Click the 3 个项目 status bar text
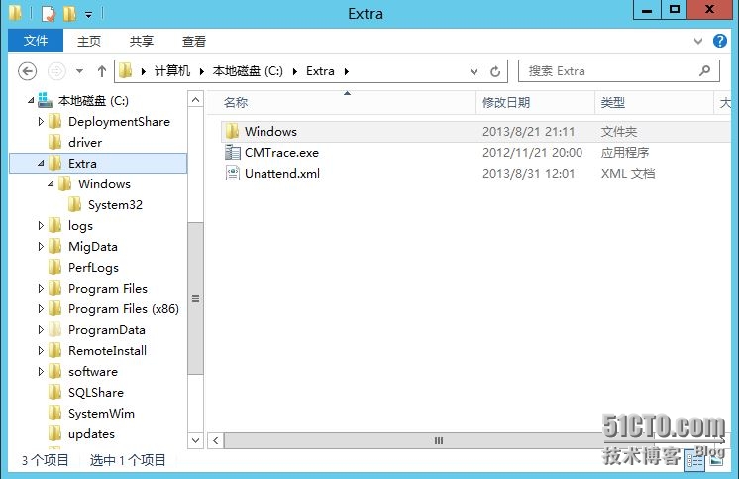The height and width of the screenshot is (479, 739). [x=45, y=460]
